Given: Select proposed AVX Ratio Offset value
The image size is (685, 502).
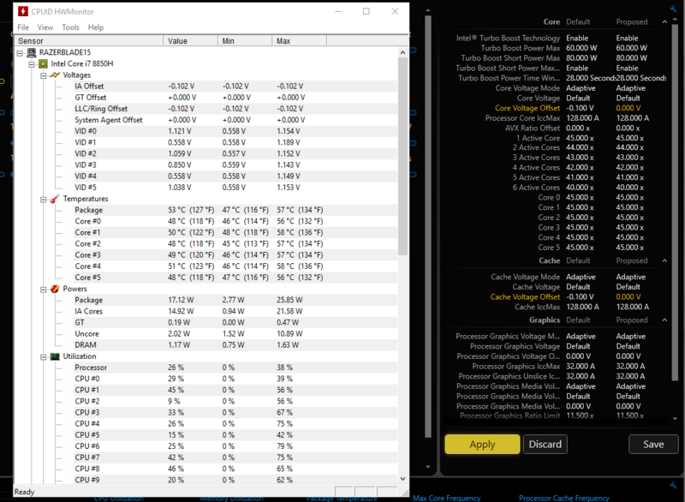Looking at the screenshot, I should pos(628,128).
